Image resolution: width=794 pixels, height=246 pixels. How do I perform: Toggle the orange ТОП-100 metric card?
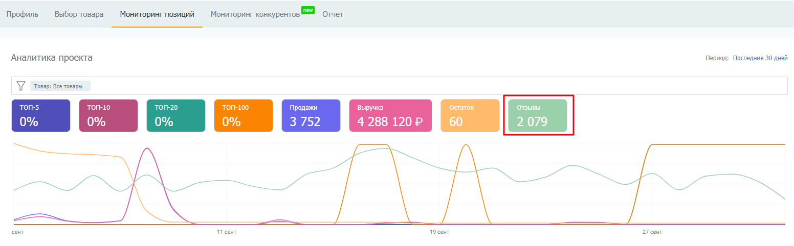[x=243, y=116]
